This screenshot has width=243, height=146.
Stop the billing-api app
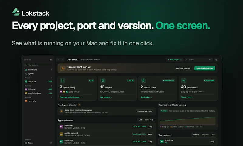pyautogui.click(x=150, y=127)
